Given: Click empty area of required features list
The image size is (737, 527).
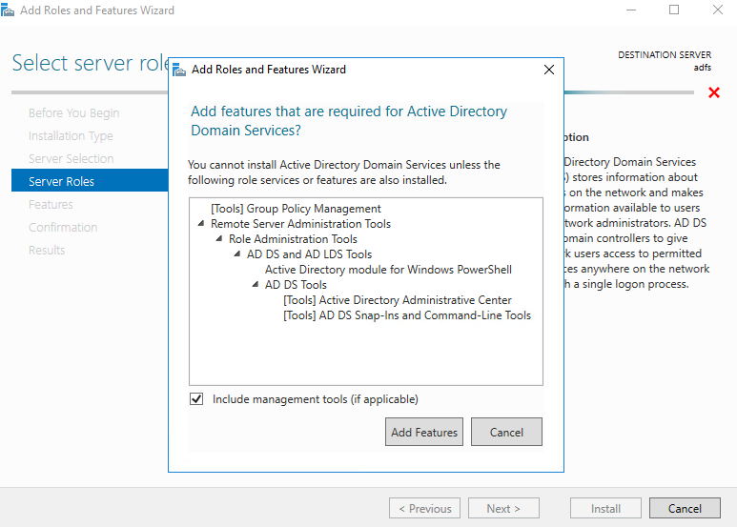Looking at the screenshot, I should 365,357.
